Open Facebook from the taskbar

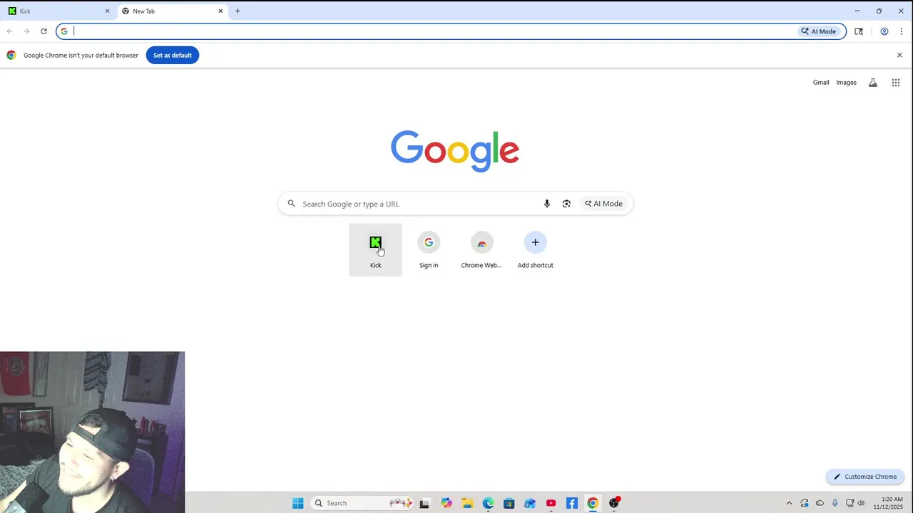(x=571, y=503)
